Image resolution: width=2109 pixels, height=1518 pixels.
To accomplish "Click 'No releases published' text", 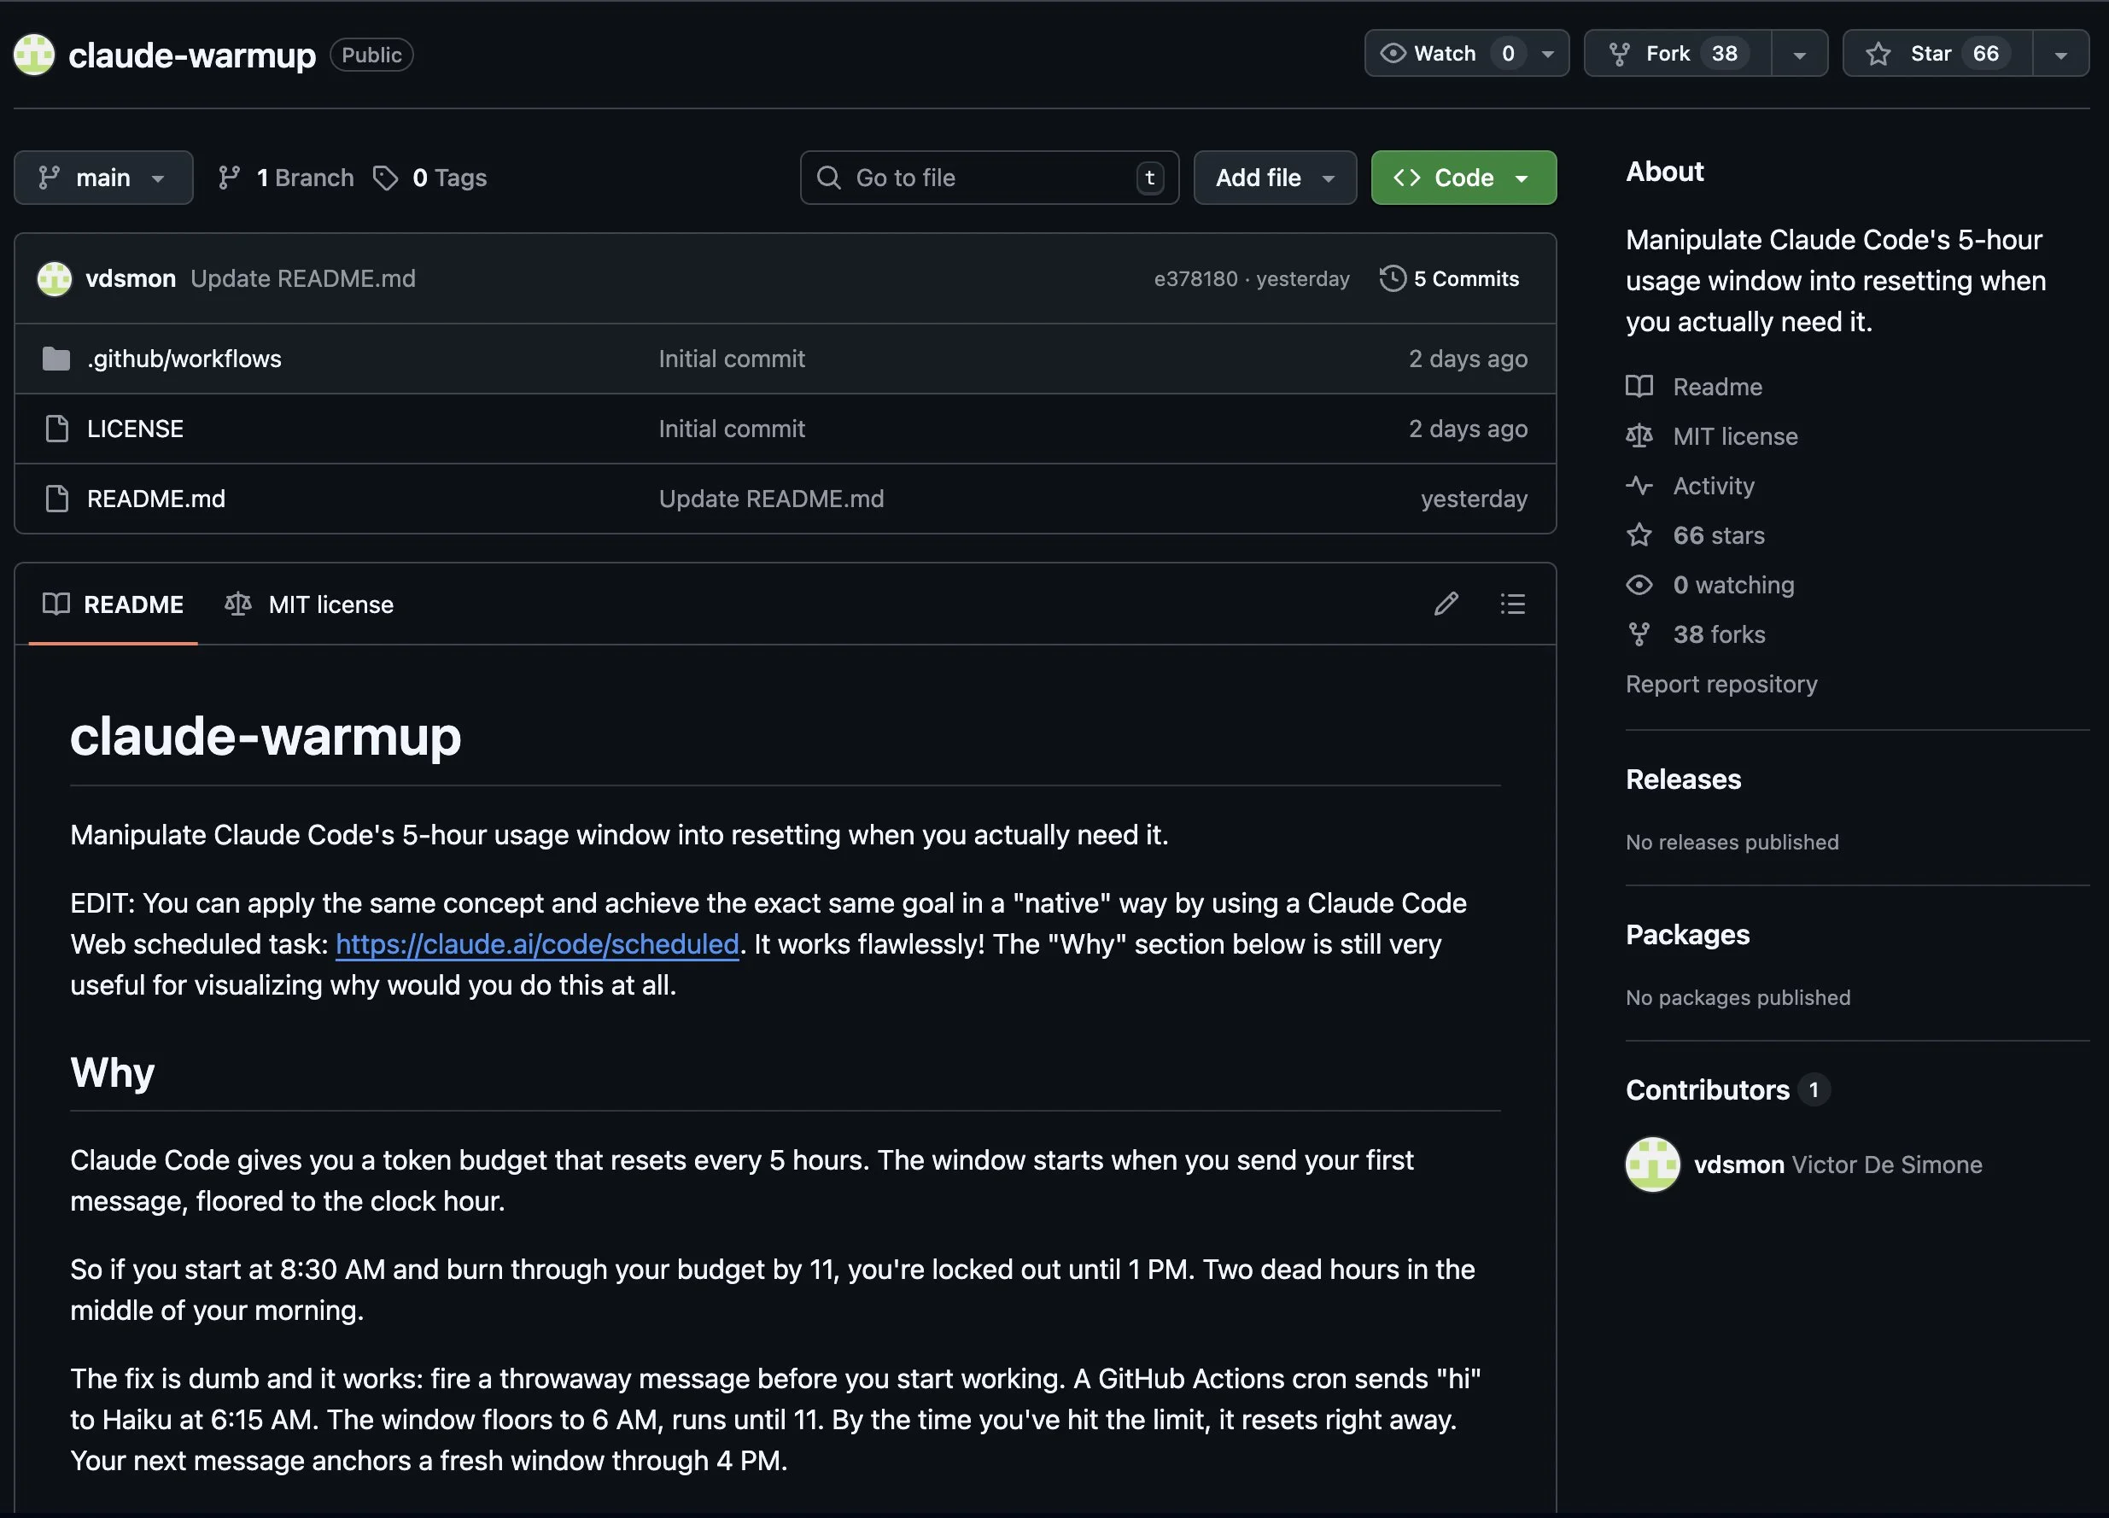I will pos(1732,842).
